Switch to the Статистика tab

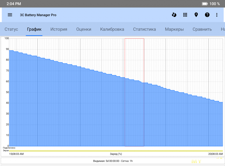tap(144, 29)
